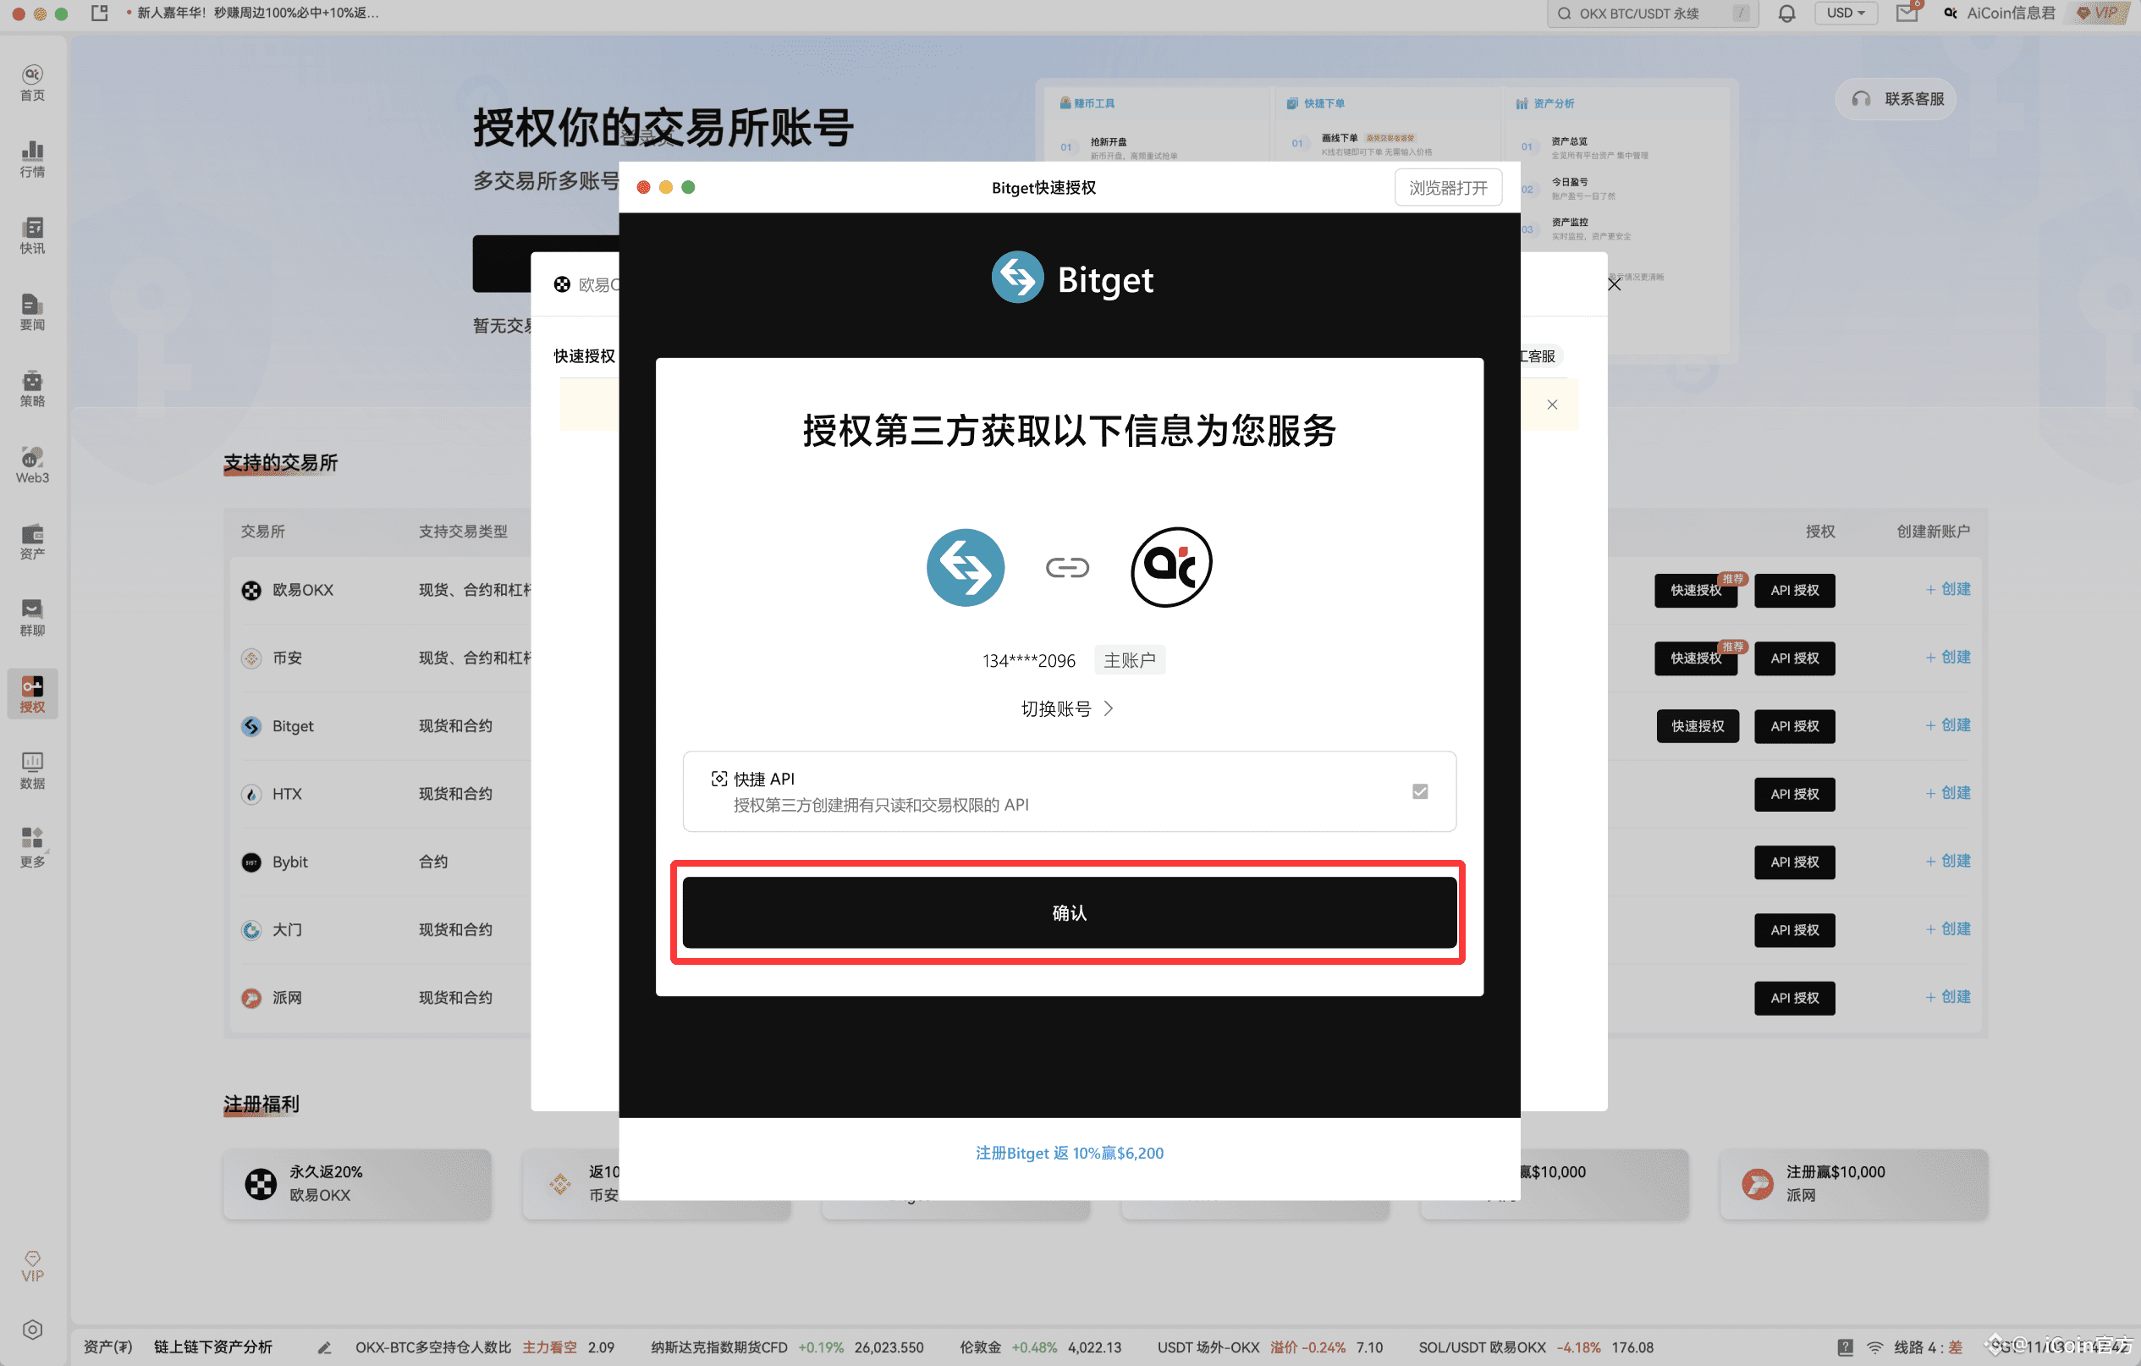Open the 群聊 group chat panel
Image resolution: width=2141 pixels, height=1366 pixels.
click(32, 616)
